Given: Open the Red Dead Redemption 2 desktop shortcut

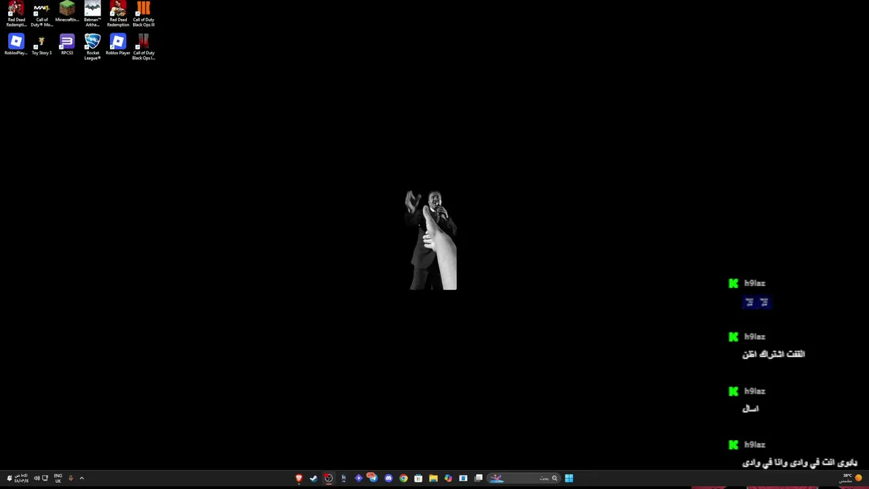Looking at the screenshot, I should pos(16,14).
